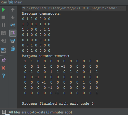Viewport: 128px width, 115px height.
Task: Toggle Scroll to the End button
Action: [13, 33]
